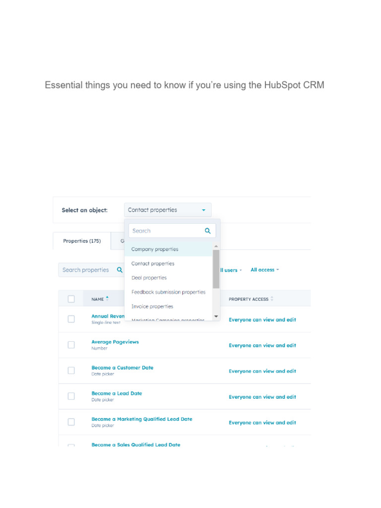Image resolution: width=381 pixels, height=508 pixels.
Task: Switch to the Properties (175) tab
Action: tap(82, 241)
